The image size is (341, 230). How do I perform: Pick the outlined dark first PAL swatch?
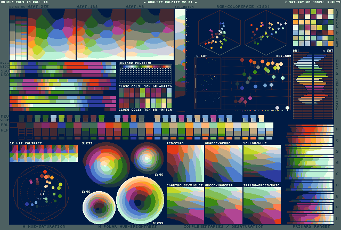pos(13,125)
